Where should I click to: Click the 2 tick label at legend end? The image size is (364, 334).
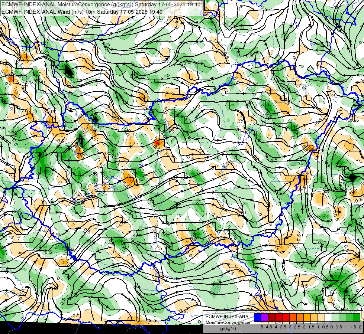(x=360, y=327)
